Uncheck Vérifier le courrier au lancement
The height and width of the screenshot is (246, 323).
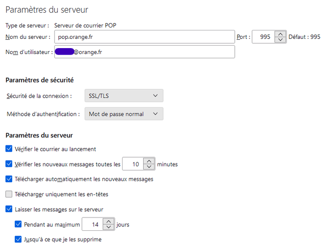[9, 149]
